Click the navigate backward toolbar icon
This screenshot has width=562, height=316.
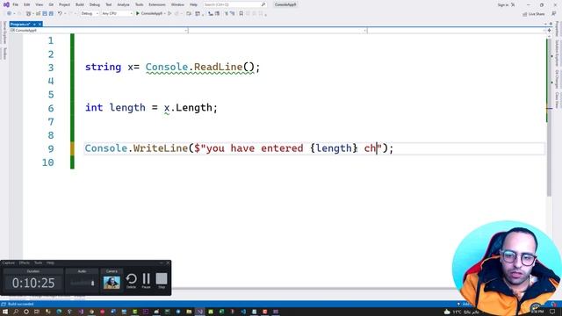click(x=9, y=13)
